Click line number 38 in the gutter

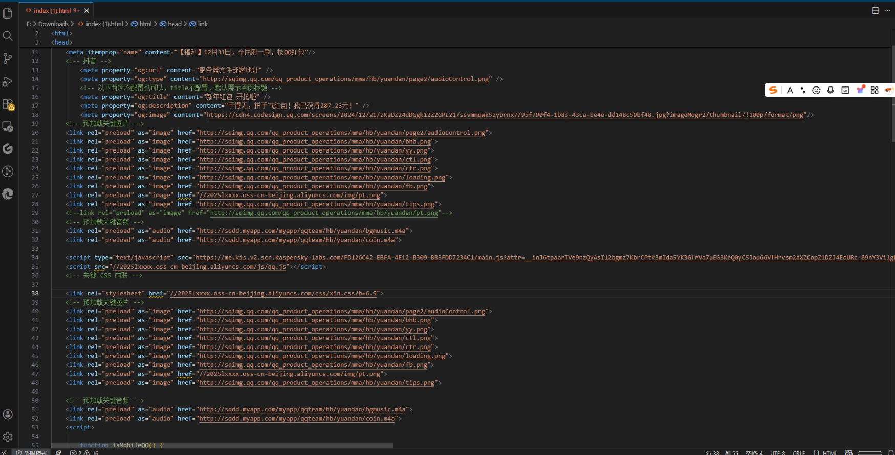[x=35, y=293]
